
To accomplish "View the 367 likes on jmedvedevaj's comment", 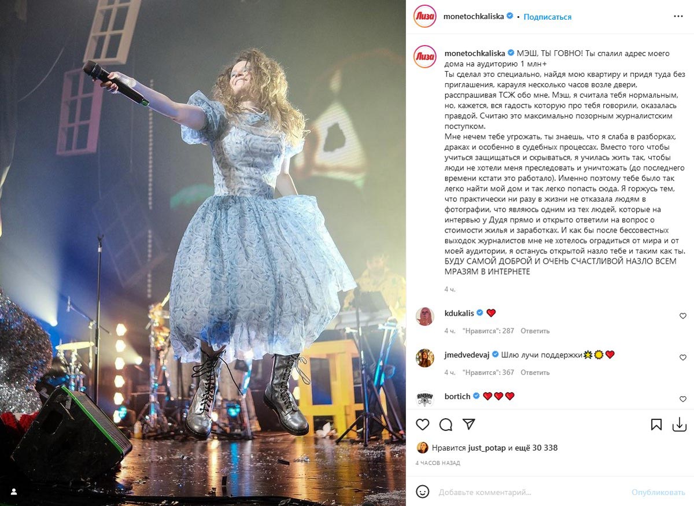I will tap(488, 372).
